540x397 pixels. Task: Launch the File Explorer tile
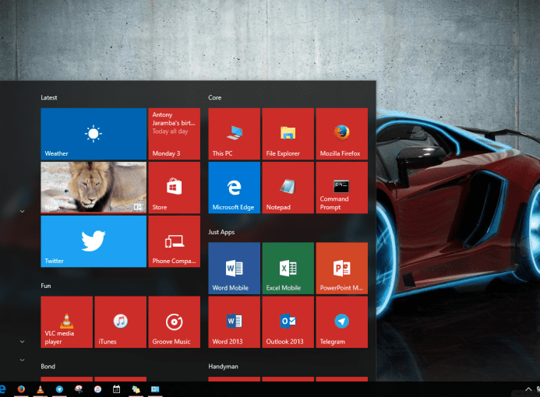point(288,134)
